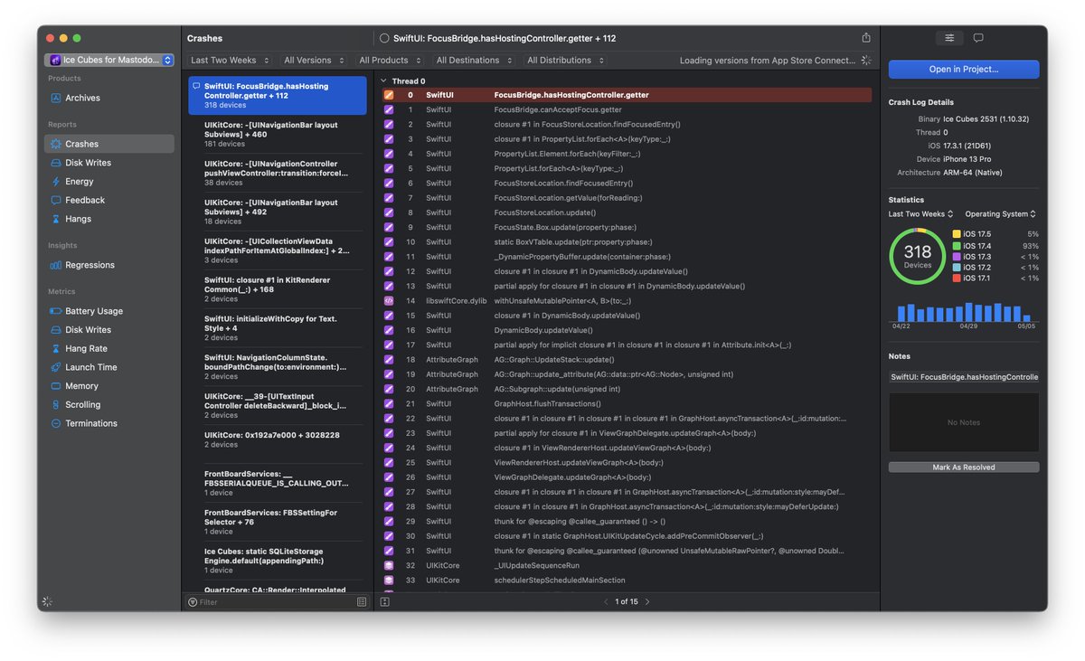Select frame 1 FocusBridge.canAcceptFocus.getter

[x=627, y=109]
